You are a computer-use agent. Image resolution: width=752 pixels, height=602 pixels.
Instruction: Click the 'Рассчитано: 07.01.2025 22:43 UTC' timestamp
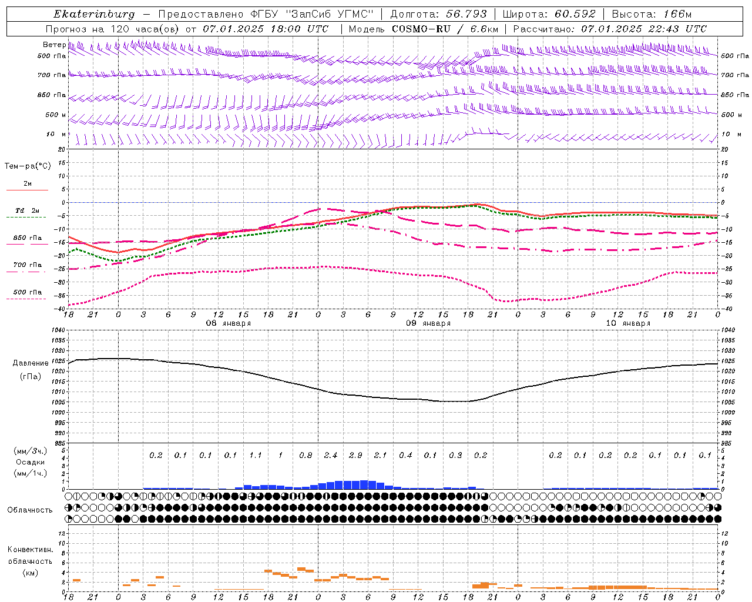610,29
